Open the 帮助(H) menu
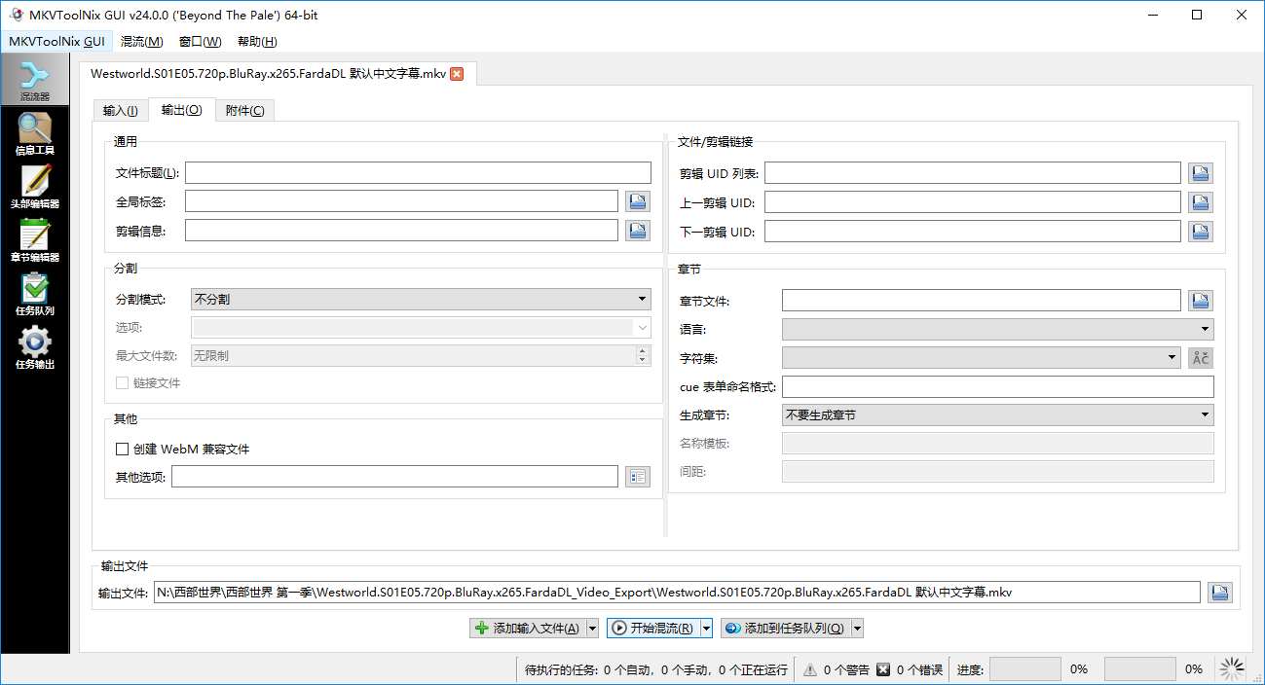The image size is (1265, 685). click(258, 42)
